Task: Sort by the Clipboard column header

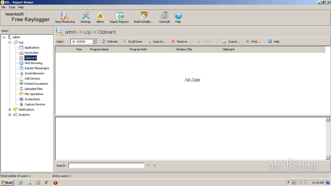Action: pos(273,49)
